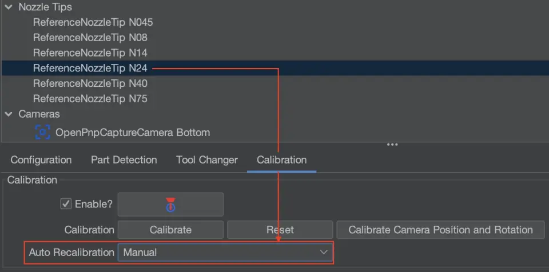
Task: Click the bottom camera icon in tree
Action: point(42,133)
